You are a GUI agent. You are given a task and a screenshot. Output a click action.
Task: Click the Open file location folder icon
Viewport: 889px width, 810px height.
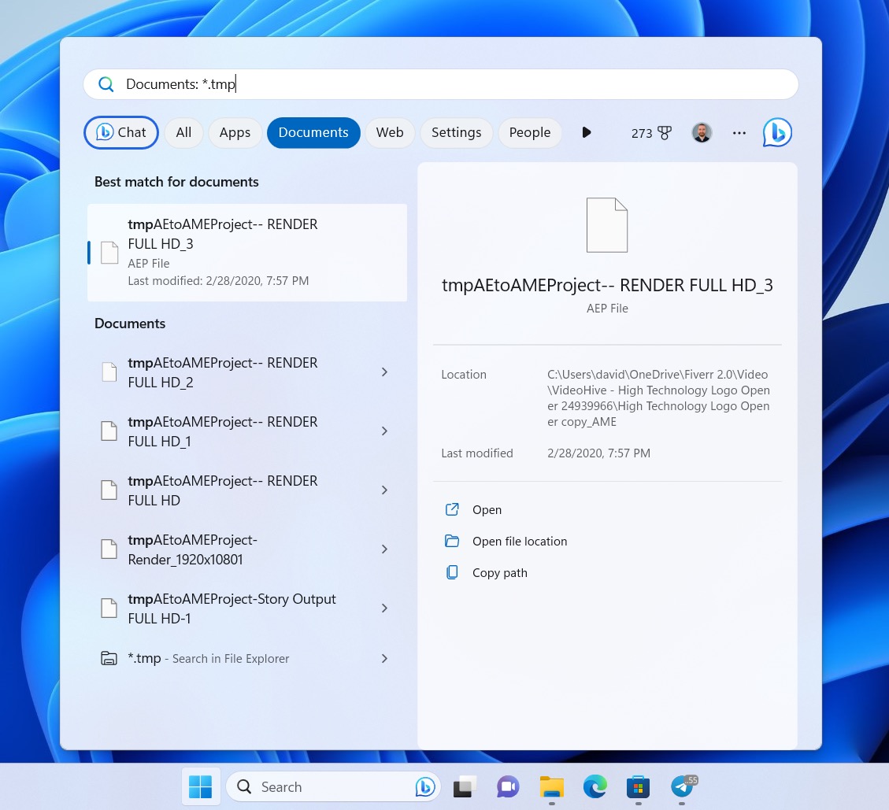coord(452,541)
